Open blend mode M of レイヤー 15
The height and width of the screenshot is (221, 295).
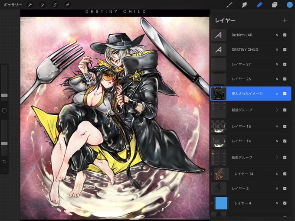(277, 127)
